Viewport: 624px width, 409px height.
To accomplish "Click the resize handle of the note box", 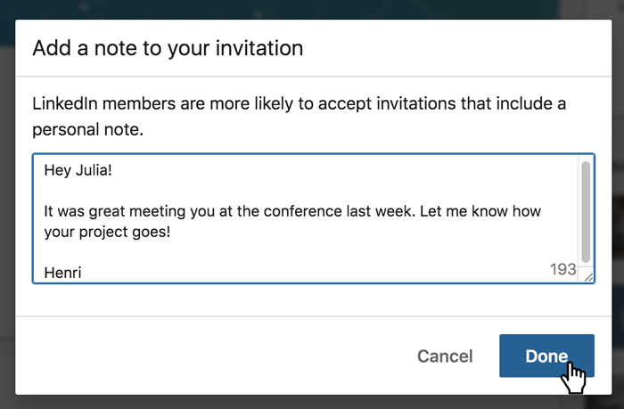I will pyautogui.click(x=588, y=278).
